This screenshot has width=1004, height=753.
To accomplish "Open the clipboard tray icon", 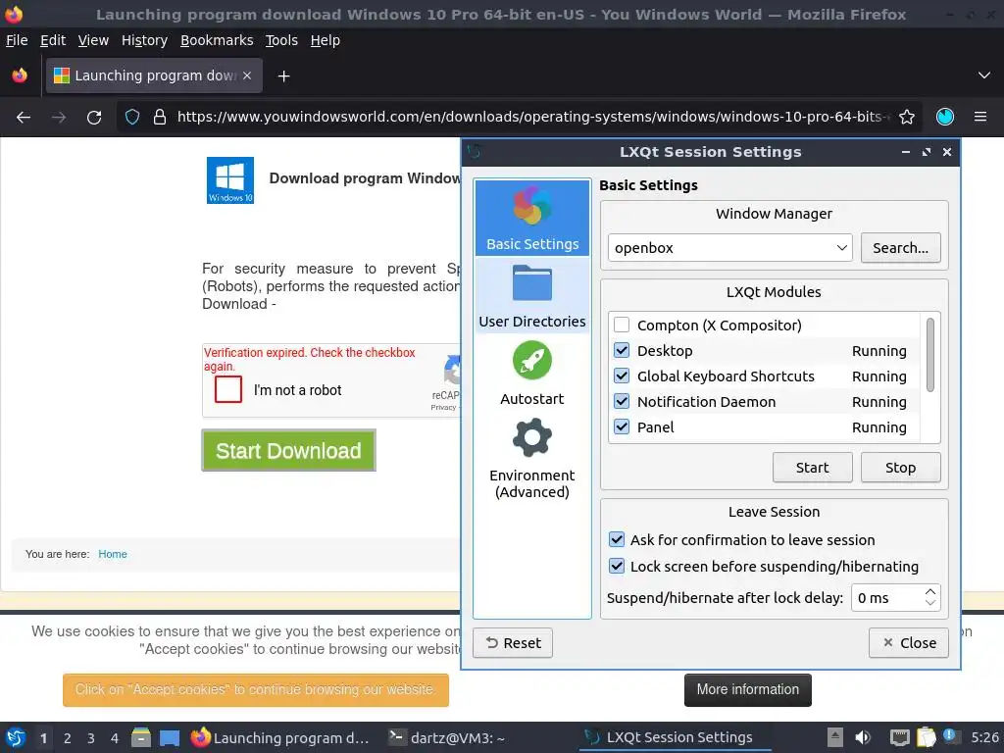I will (x=926, y=737).
